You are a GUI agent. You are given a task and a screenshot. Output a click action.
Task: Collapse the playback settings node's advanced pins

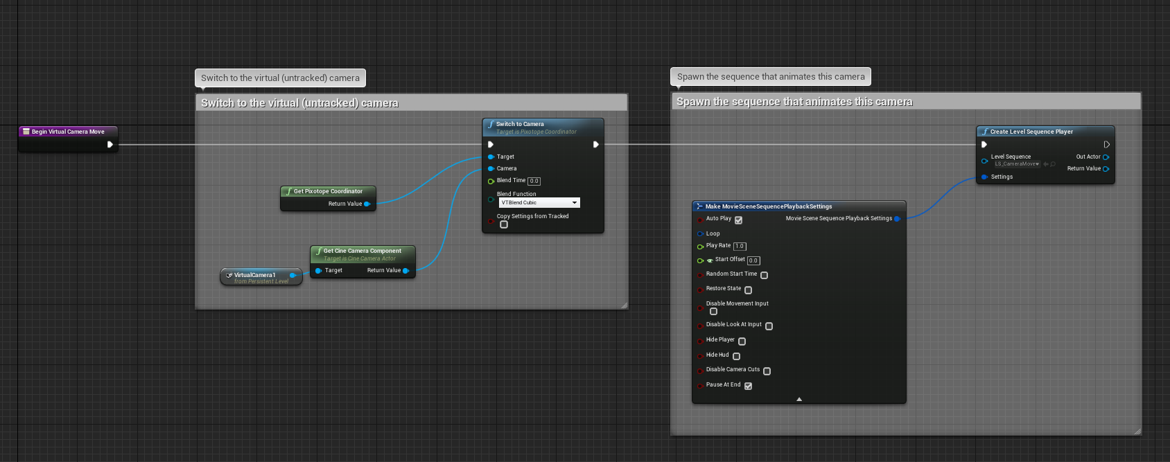click(x=799, y=399)
